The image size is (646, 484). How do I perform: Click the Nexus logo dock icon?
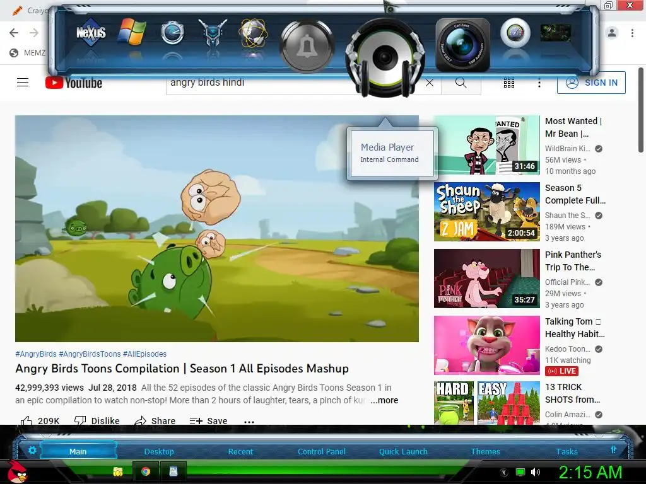(x=91, y=33)
